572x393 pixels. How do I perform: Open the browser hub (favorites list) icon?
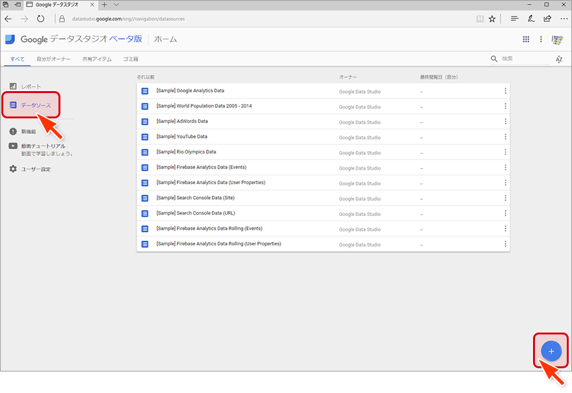[514, 19]
